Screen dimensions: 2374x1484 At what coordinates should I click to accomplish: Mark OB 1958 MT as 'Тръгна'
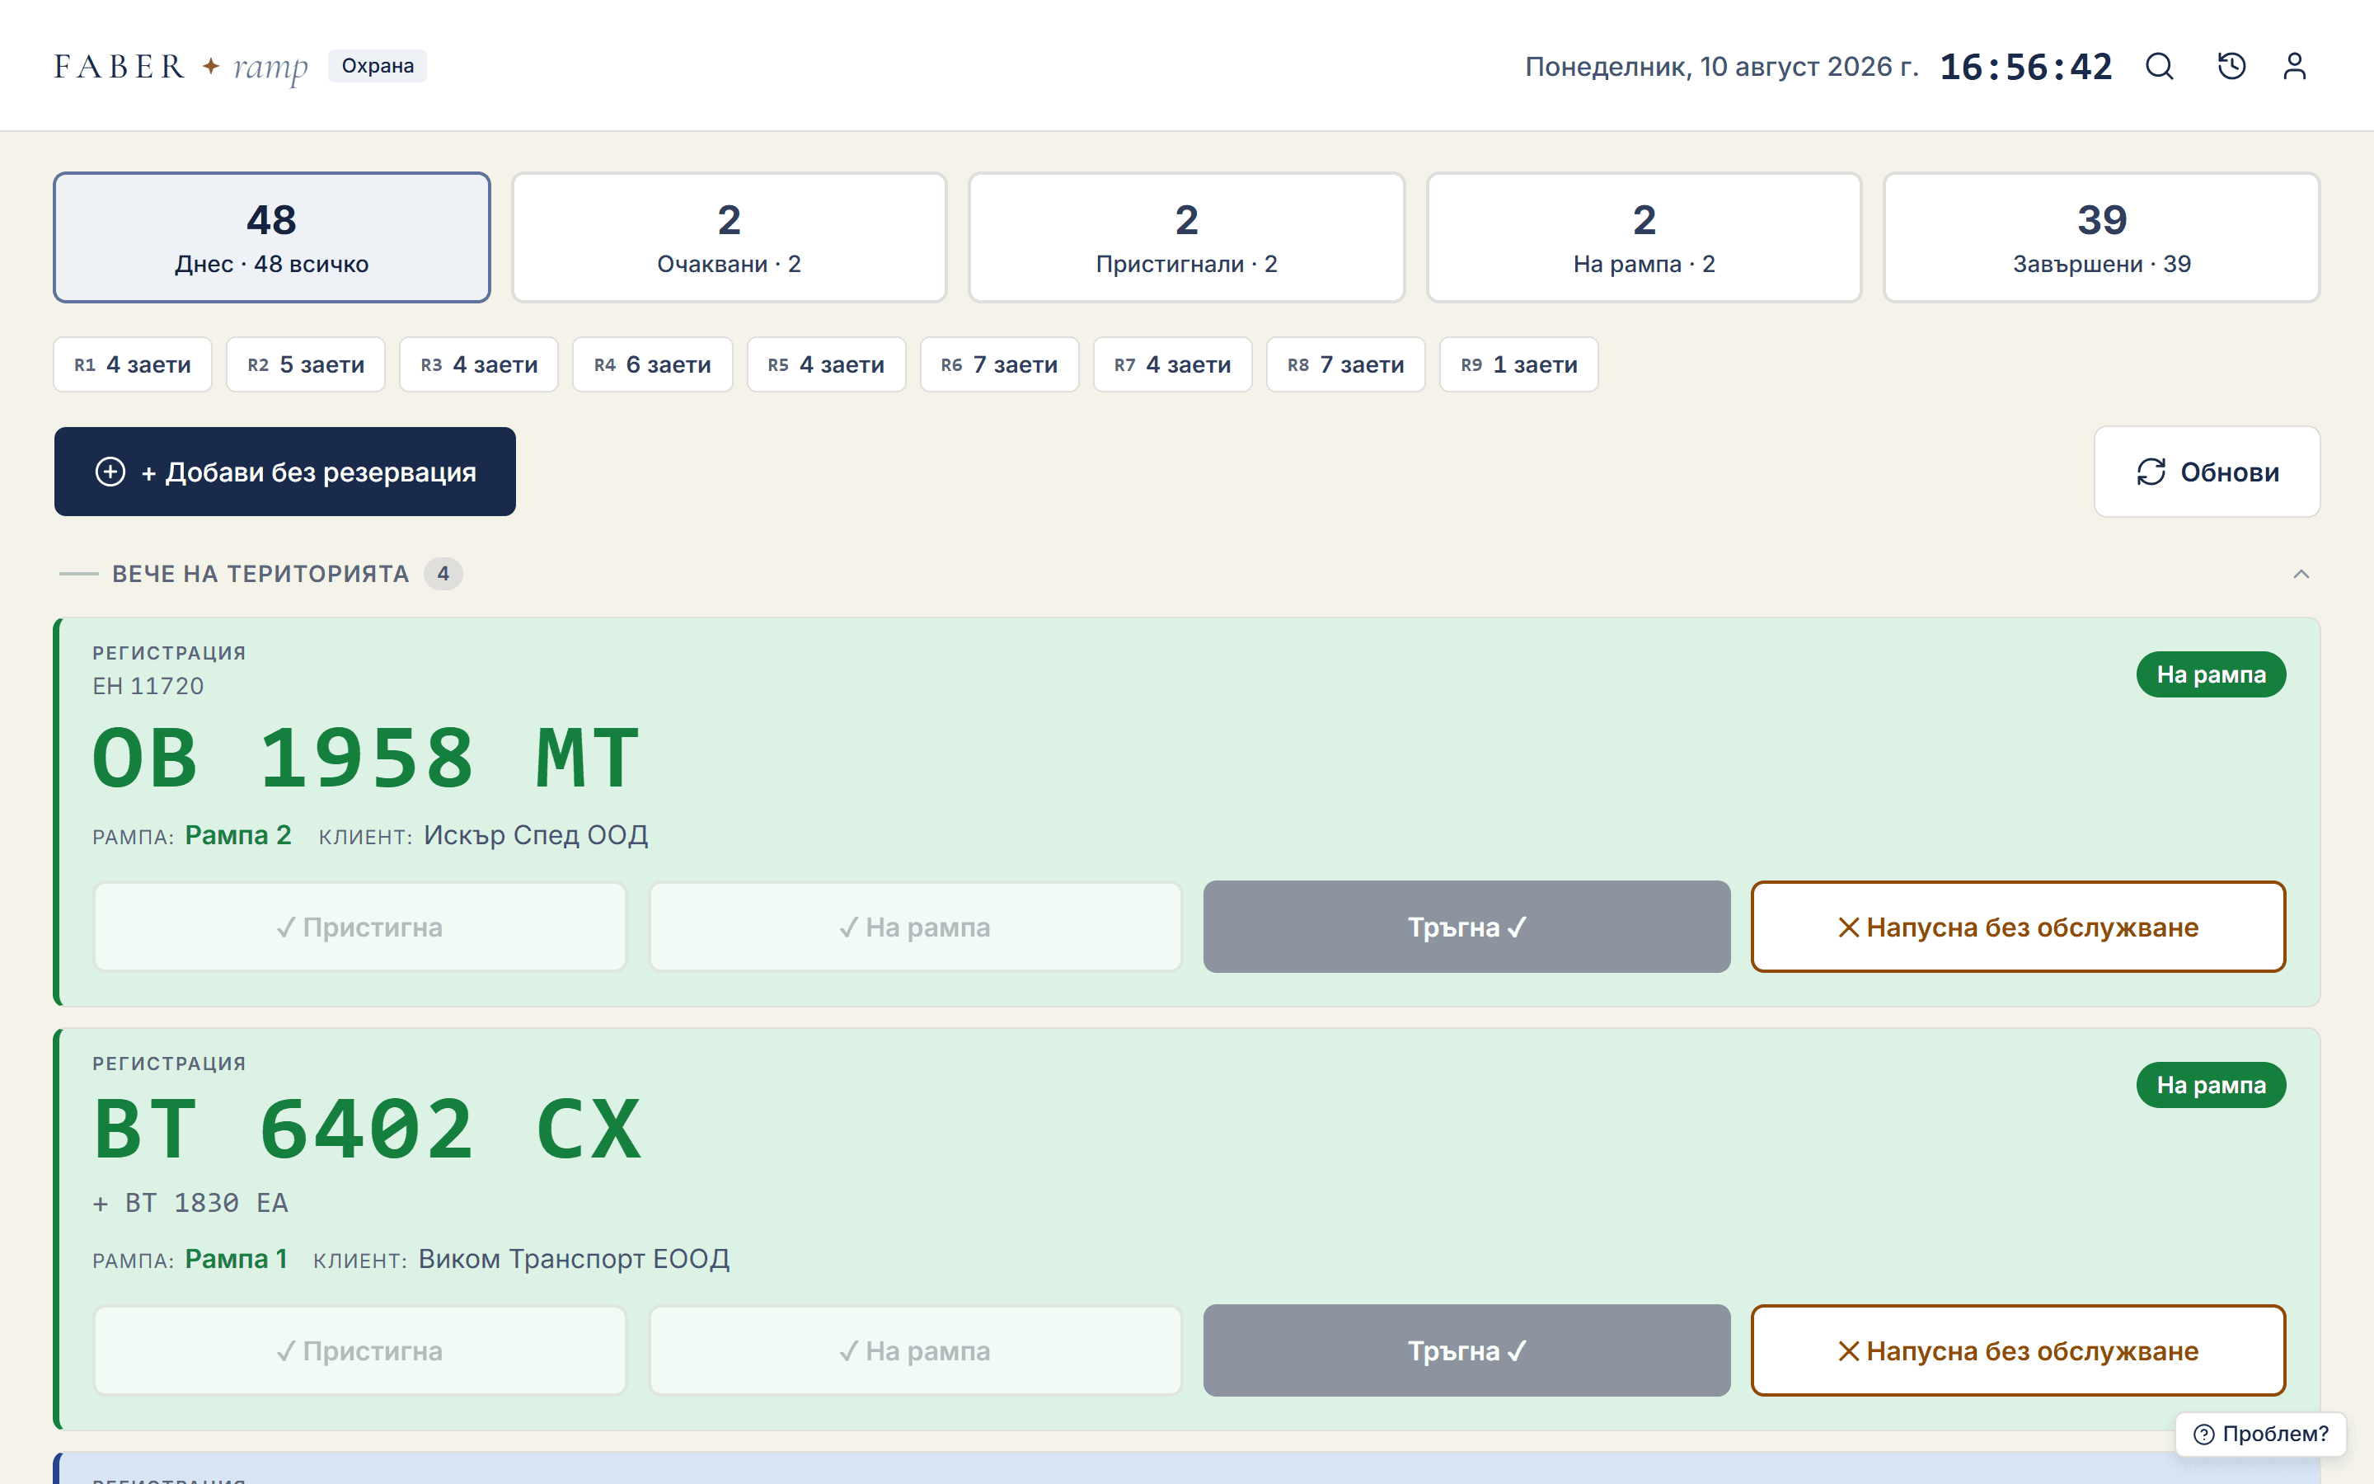1466,927
